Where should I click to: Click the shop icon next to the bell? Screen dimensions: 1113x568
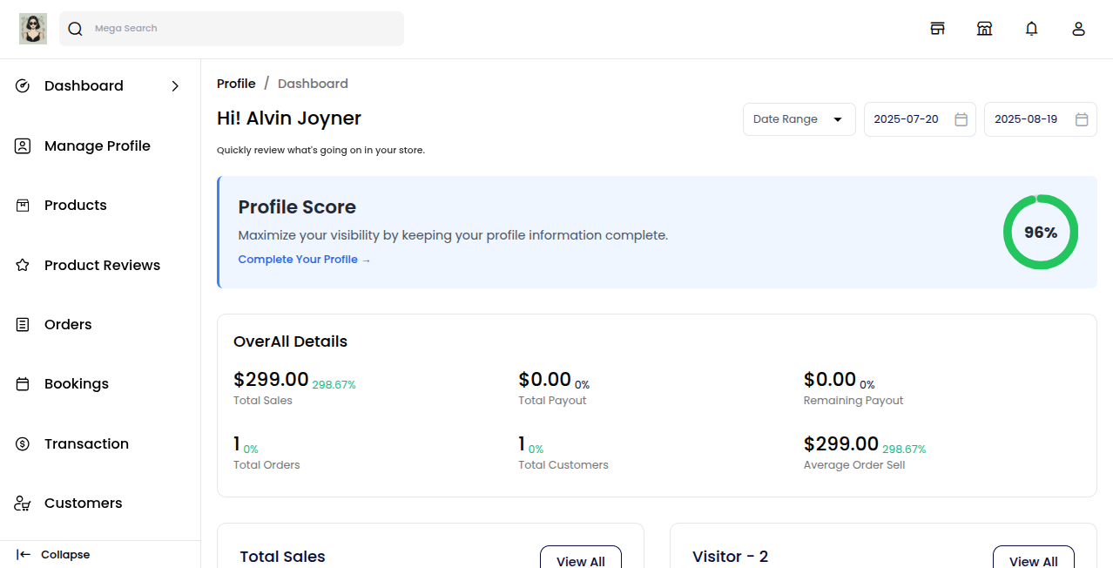coord(984,28)
